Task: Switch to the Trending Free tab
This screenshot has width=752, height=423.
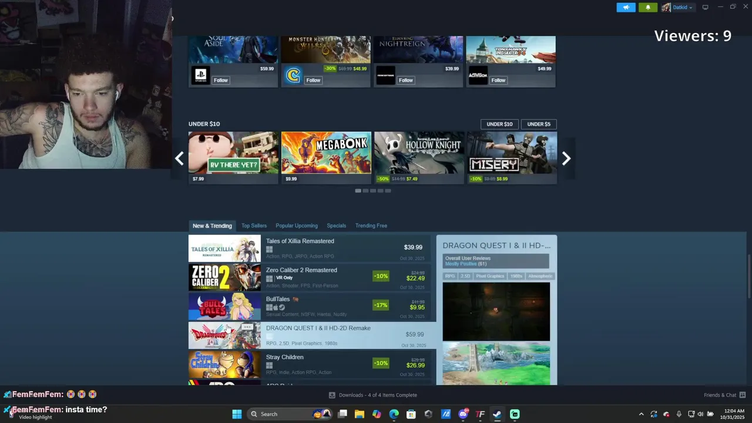Action: point(371,226)
